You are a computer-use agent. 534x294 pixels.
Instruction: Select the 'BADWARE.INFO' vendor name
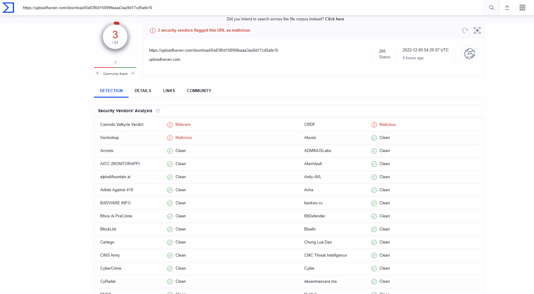115,203
